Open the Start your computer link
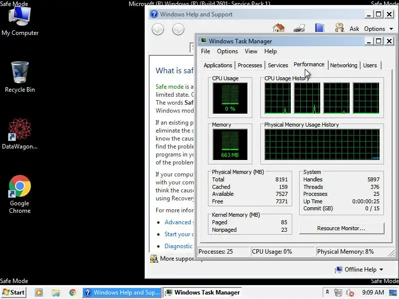Viewport: 399px width, 299px height. [x=179, y=234]
